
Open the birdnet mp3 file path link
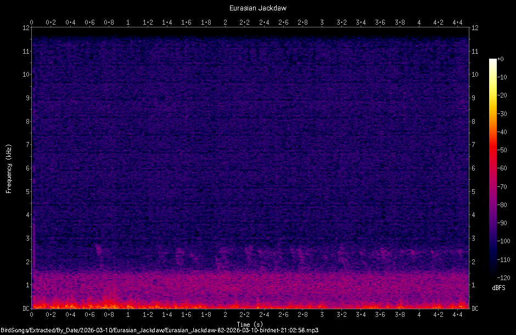point(159,330)
